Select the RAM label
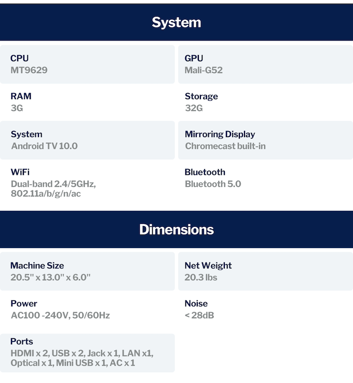353x383 pixels. 21,96
